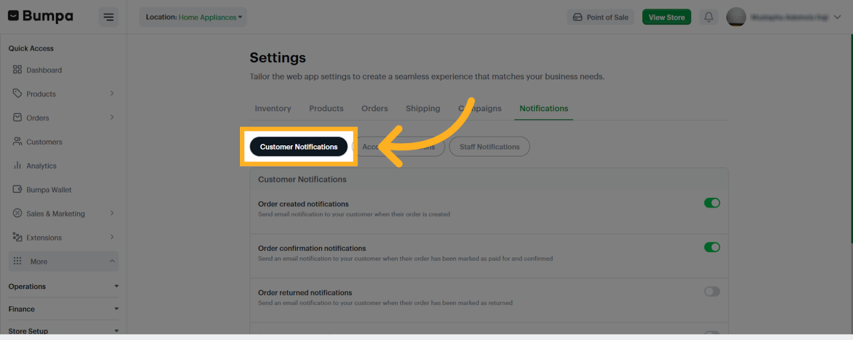Viewport: 853px width, 340px height.
Task: Click the Order returned notifications label
Action: click(305, 292)
